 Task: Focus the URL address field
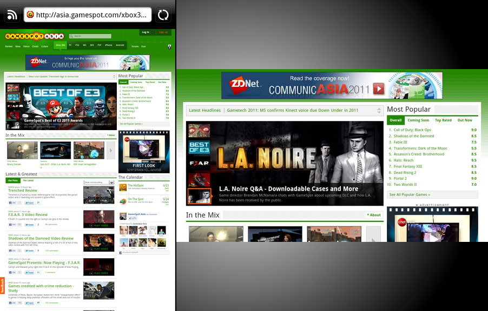88,15
